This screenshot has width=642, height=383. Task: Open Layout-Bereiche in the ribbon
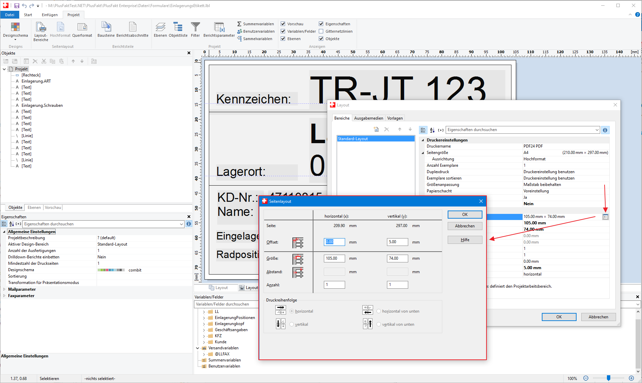(x=41, y=32)
